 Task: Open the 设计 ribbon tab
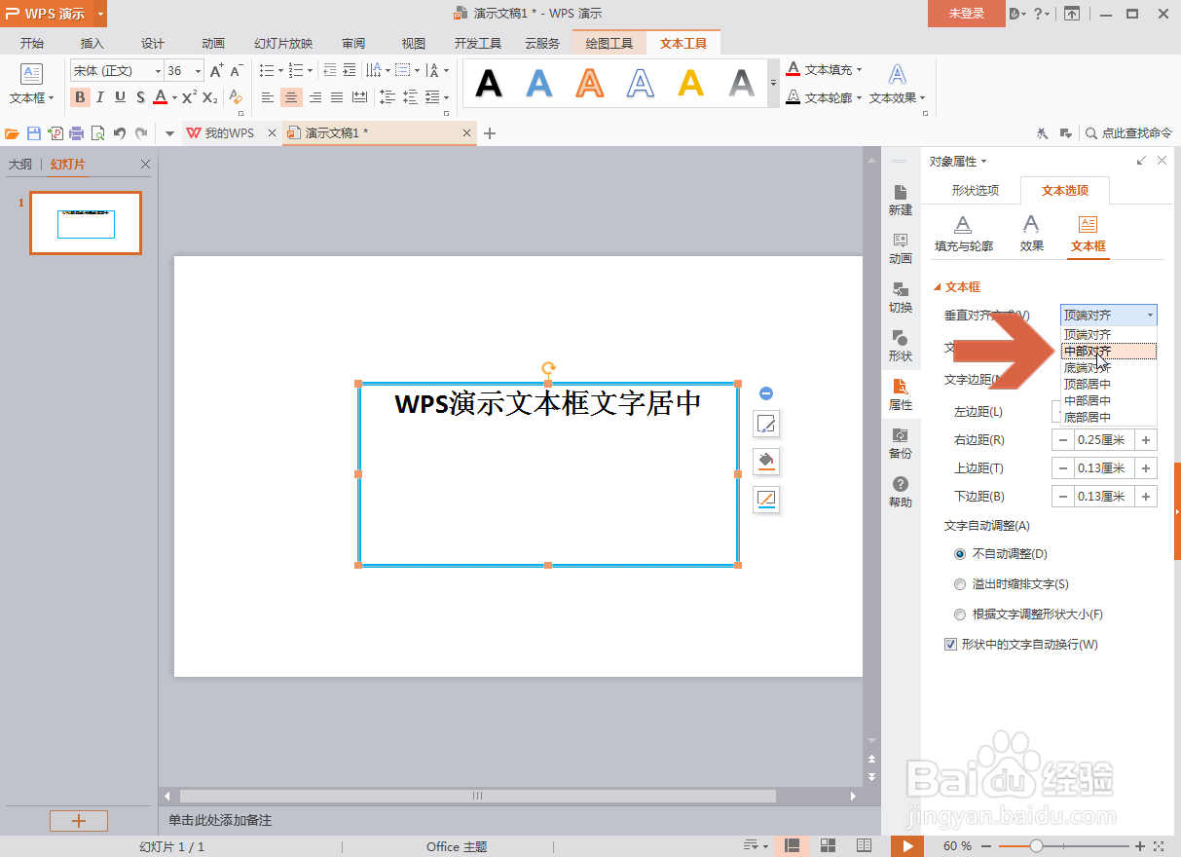153,43
